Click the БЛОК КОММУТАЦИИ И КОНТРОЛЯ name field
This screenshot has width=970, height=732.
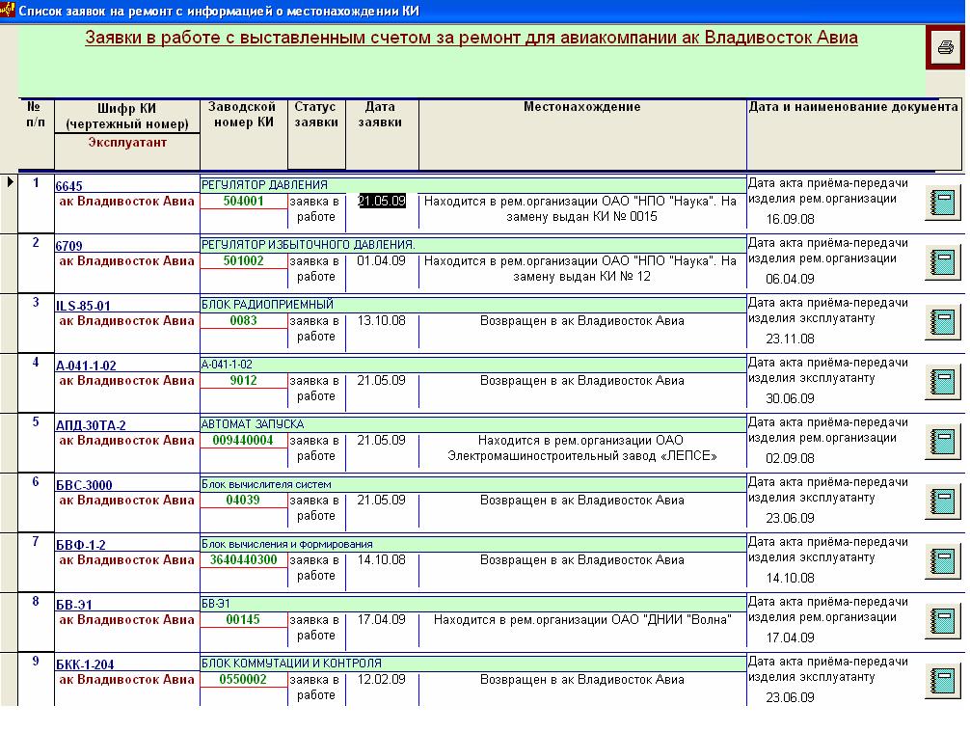click(x=473, y=664)
